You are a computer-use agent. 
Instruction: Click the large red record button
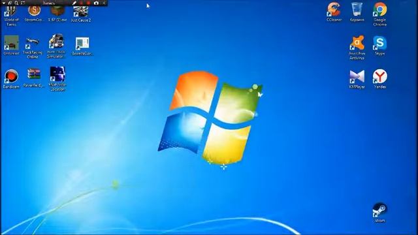pyautogui.click(x=88, y=3)
